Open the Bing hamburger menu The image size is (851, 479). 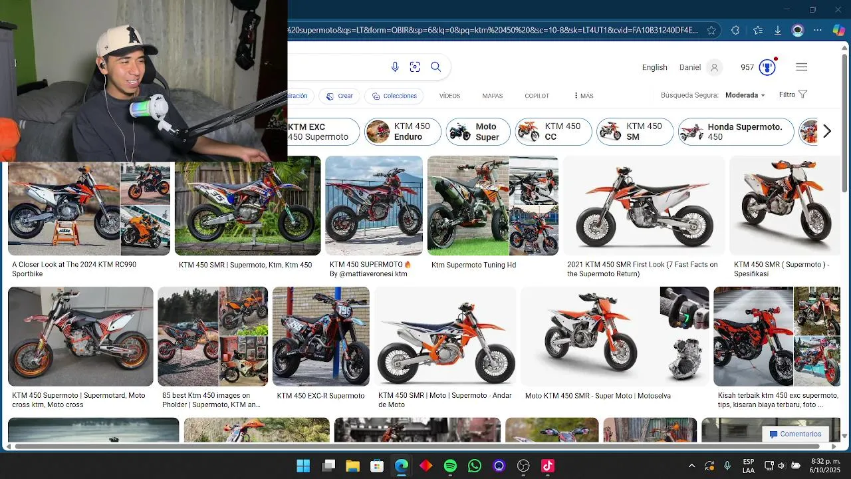click(x=801, y=67)
